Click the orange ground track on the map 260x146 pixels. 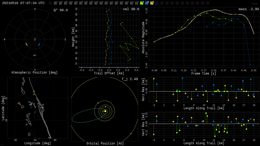[x=35, y=113]
